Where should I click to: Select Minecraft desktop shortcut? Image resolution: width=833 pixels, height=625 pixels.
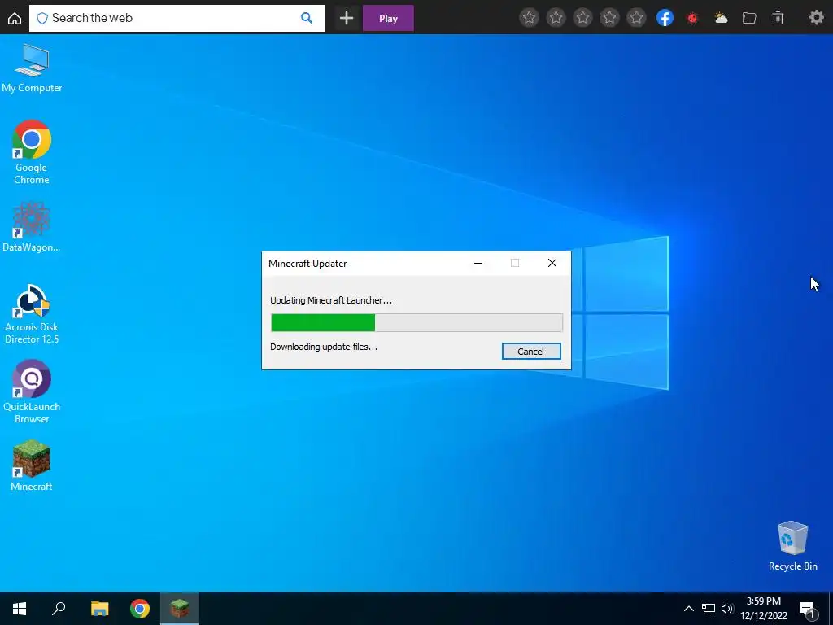click(32, 466)
